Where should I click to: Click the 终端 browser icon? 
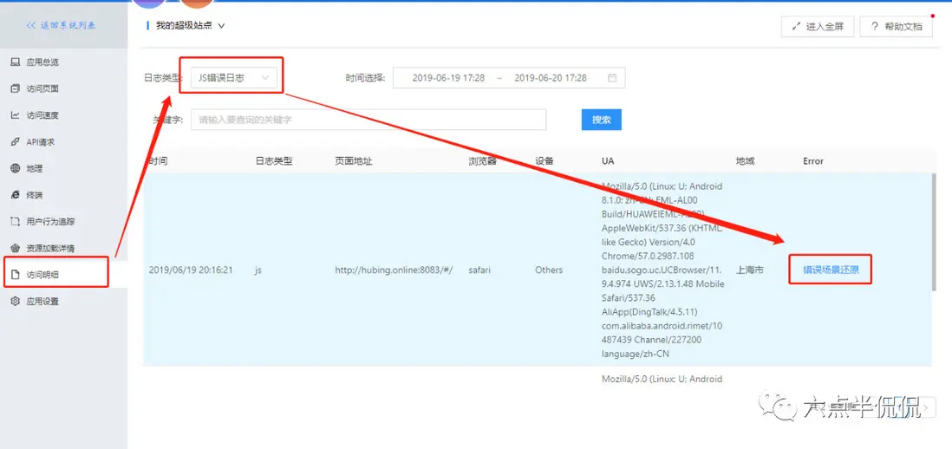pos(16,195)
